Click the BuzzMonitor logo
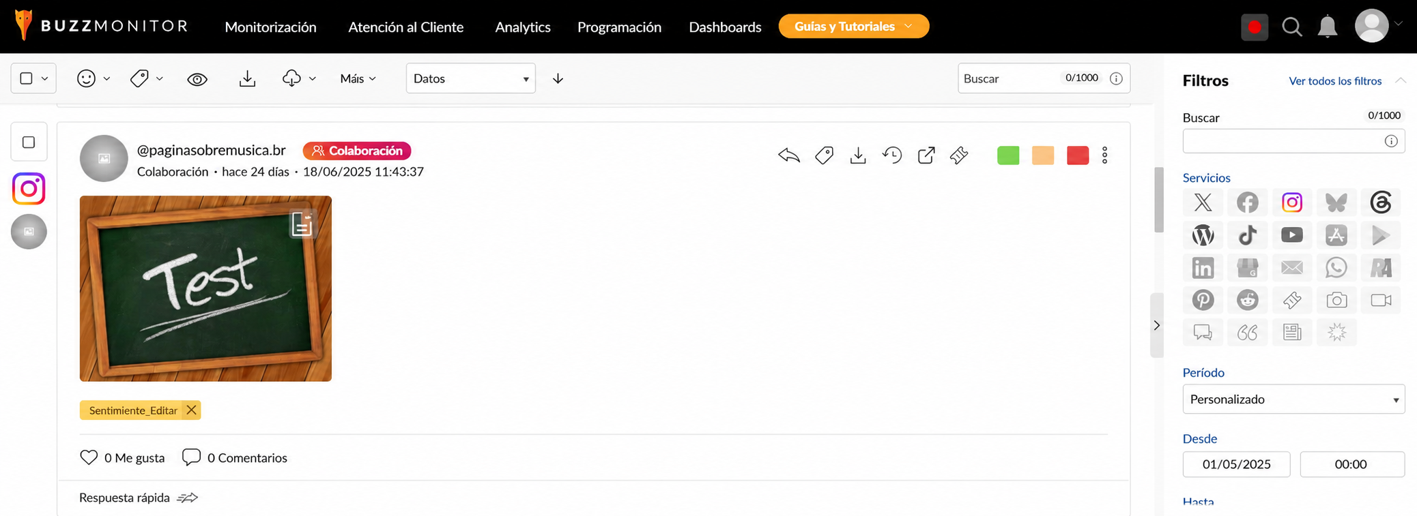The image size is (1417, 516). [x=101, y=26]
